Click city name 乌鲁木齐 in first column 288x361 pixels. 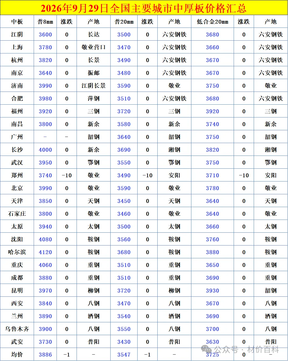pos(17,329)
